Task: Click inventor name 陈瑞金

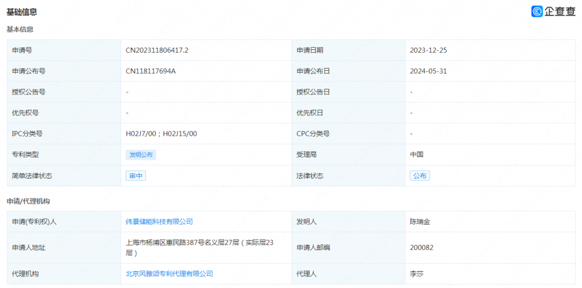Action: click(x=420, y=222)
